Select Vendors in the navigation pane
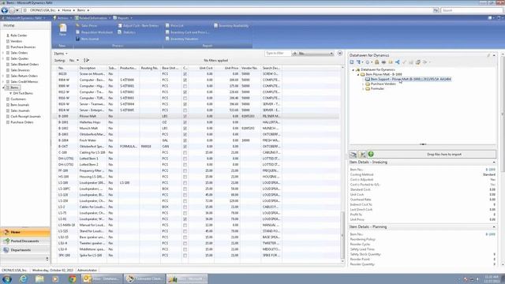The height and width of the screenshot is (284, 505). pyautogui.click(x=17, y=41)
